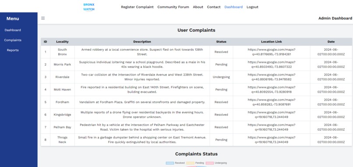Screen dimensions: 353x167
Task: Open Fordham complaint location link
Action: click(272, 102)
